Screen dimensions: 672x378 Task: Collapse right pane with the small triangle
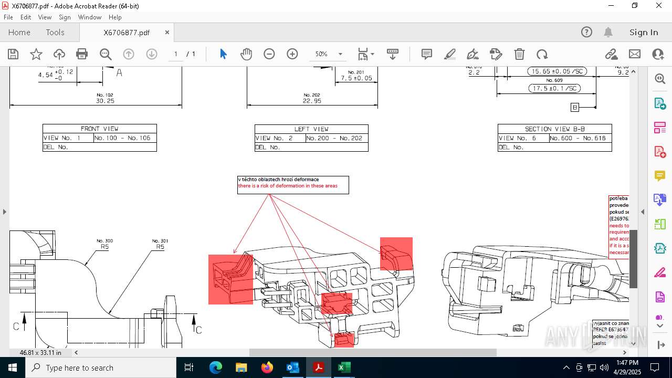643,212
